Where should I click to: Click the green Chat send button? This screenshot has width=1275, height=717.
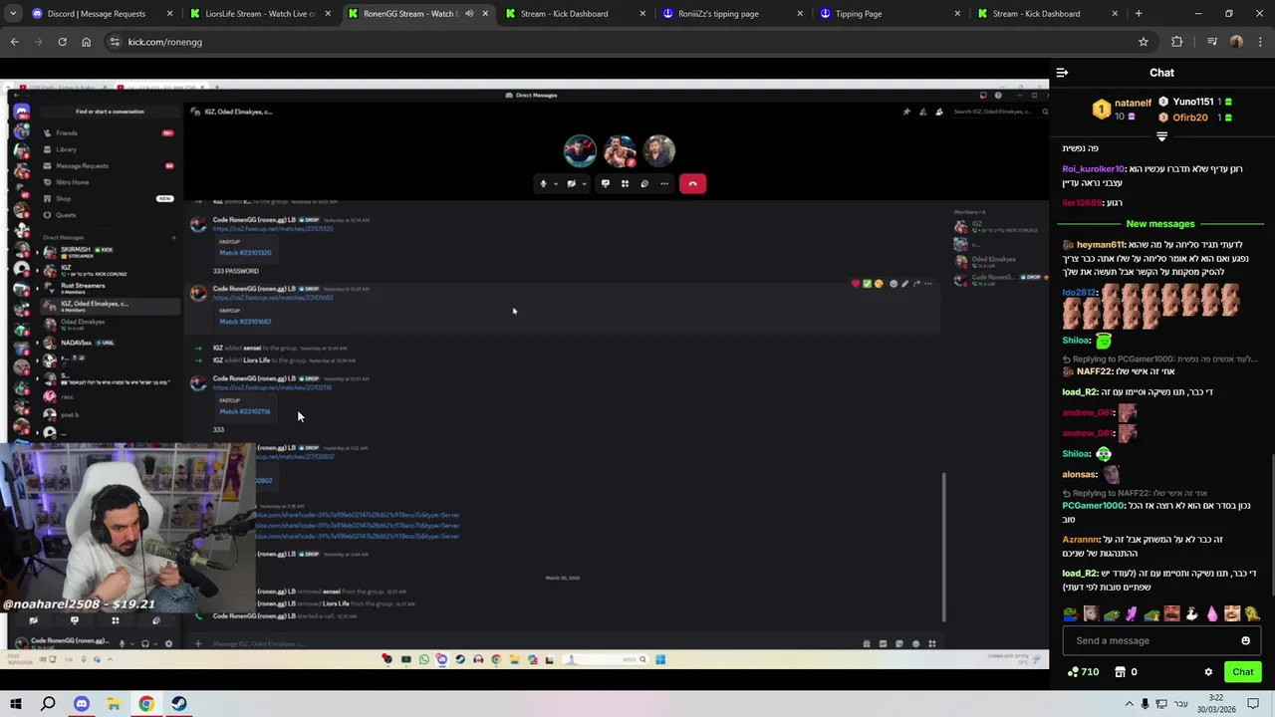click(x=1242, y=672)
